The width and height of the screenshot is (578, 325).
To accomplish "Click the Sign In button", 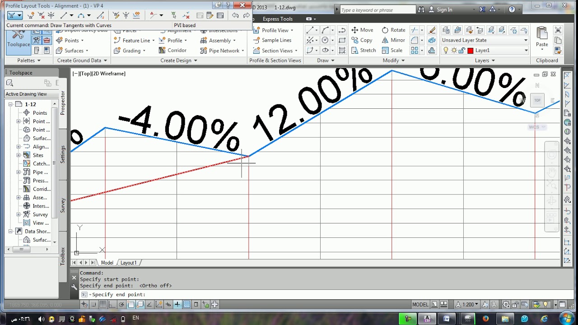I will coord(440,9).
